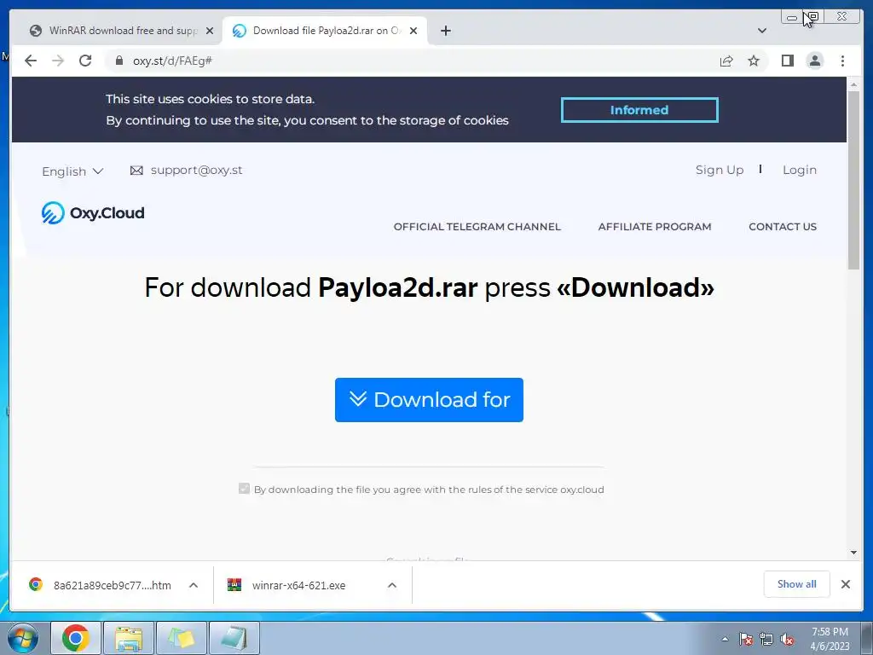
Task: Close the WinRAR download tab
Action: [210, 31]
